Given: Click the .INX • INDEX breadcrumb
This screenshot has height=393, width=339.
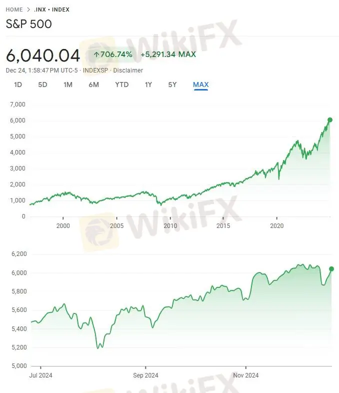Looking at the screenshot, I should click(x=52, y=9).
